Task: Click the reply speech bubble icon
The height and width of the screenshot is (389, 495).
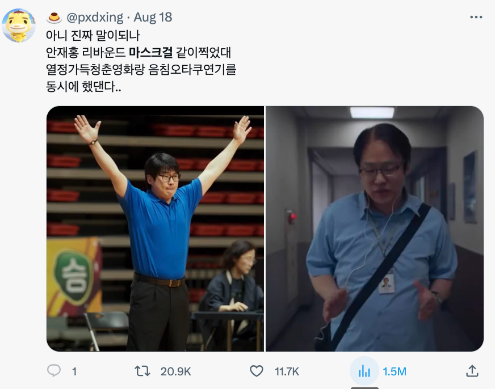Action: pos(54,371)
